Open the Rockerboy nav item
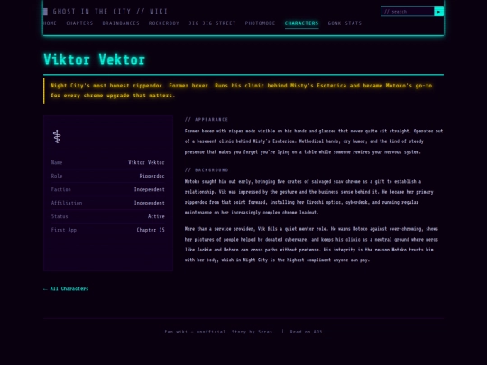 pyautogui.click(x=163, y=23)
